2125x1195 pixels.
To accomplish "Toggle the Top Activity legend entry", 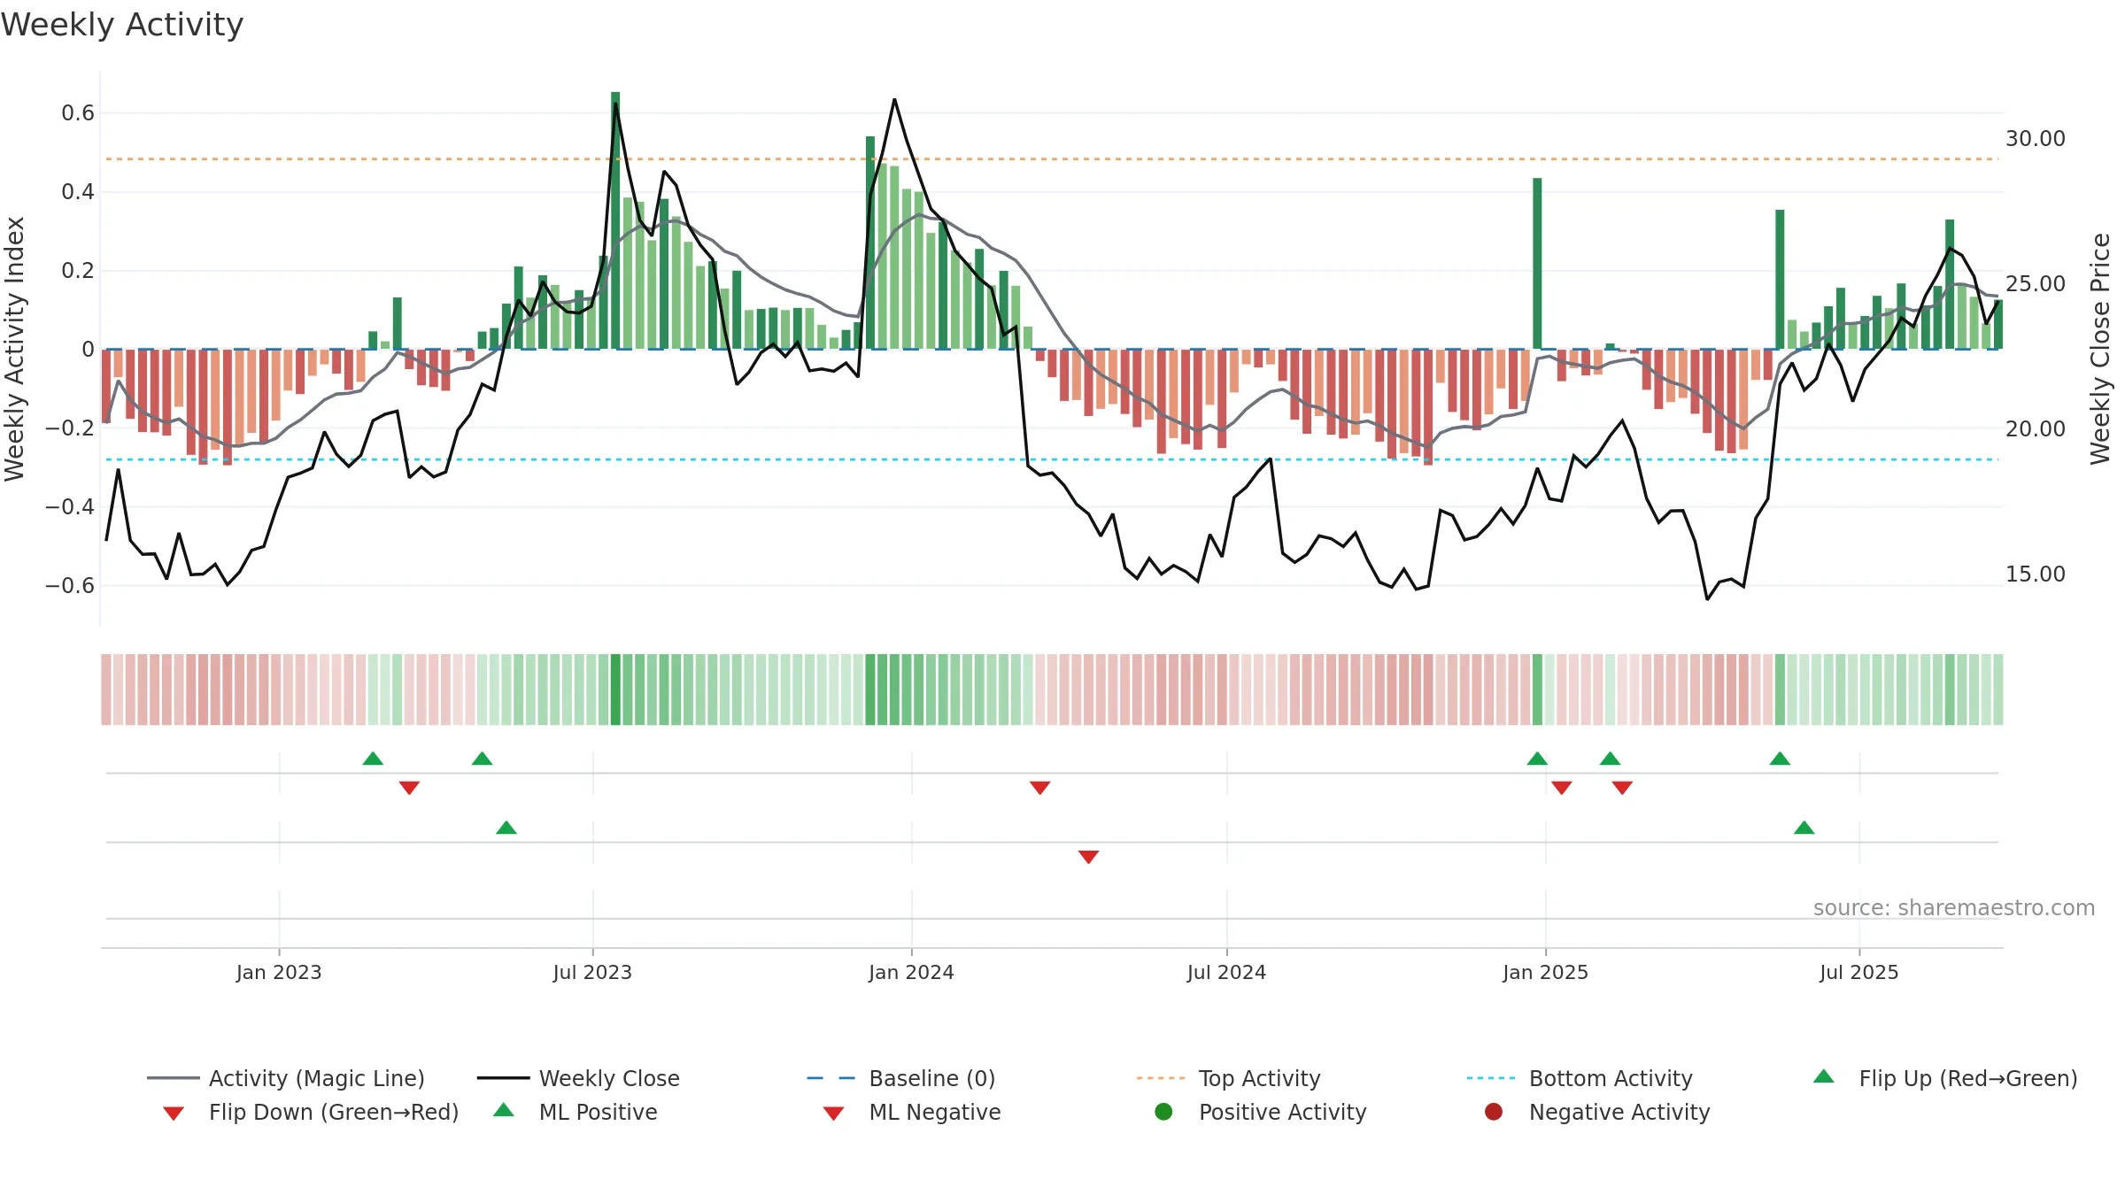I will (x=1228, y=1078).
